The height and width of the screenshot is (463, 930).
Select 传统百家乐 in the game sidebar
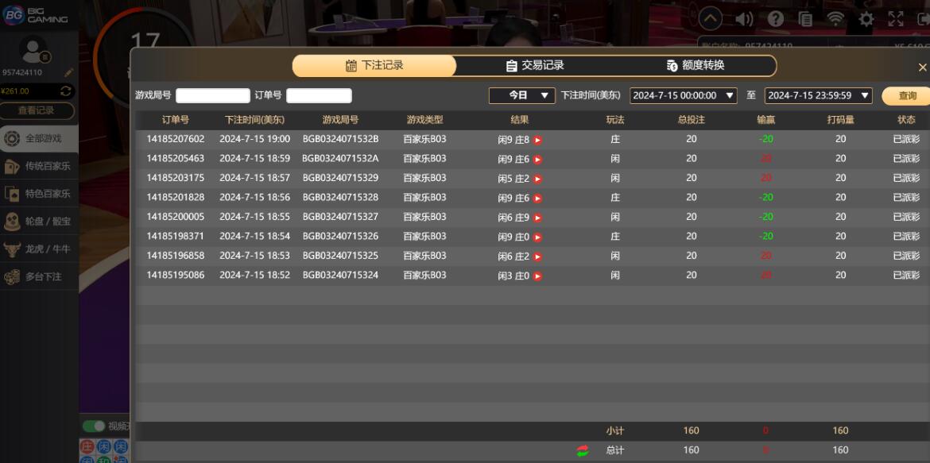tap(39, 166)
